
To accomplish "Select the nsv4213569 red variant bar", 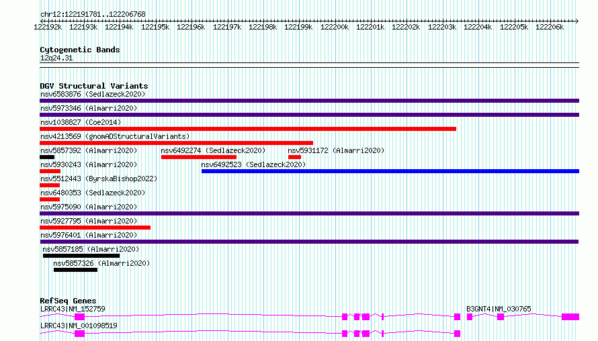I will (176, 143).
